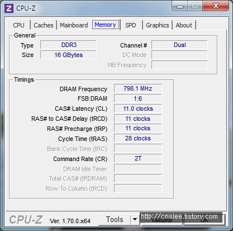233x231 pixels.
Task: Click the empty DRAM Idle Timer field
Action: (138, 169)
